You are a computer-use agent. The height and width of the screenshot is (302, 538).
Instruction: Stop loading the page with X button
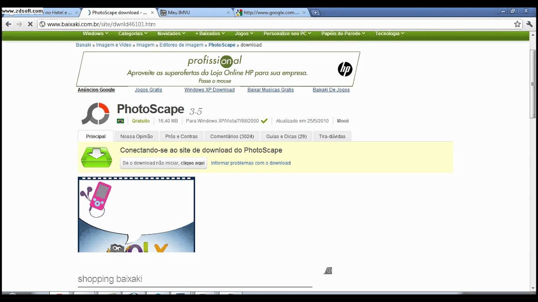coord(30,24)
